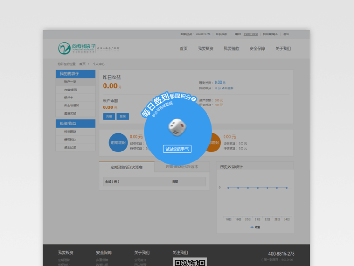
Task: Select 投资理财 in the sidebar
Action: (76, 132)
